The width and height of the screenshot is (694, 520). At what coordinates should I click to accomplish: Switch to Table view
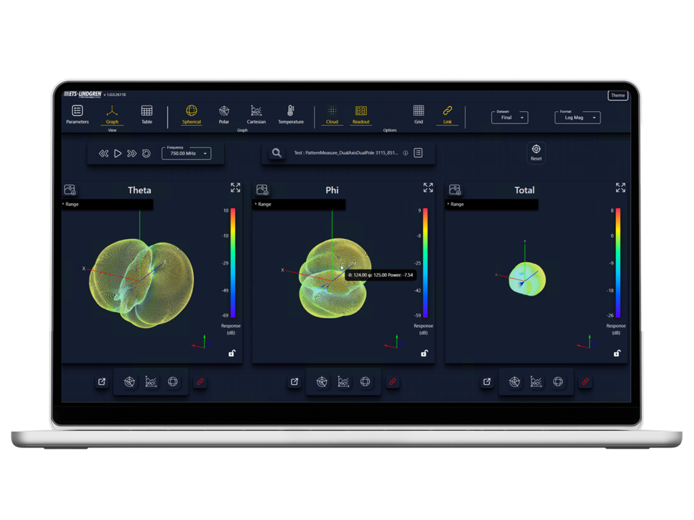(146, 114)
